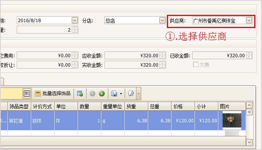Toggle the 欠费 checkbox

click(196, 64)
